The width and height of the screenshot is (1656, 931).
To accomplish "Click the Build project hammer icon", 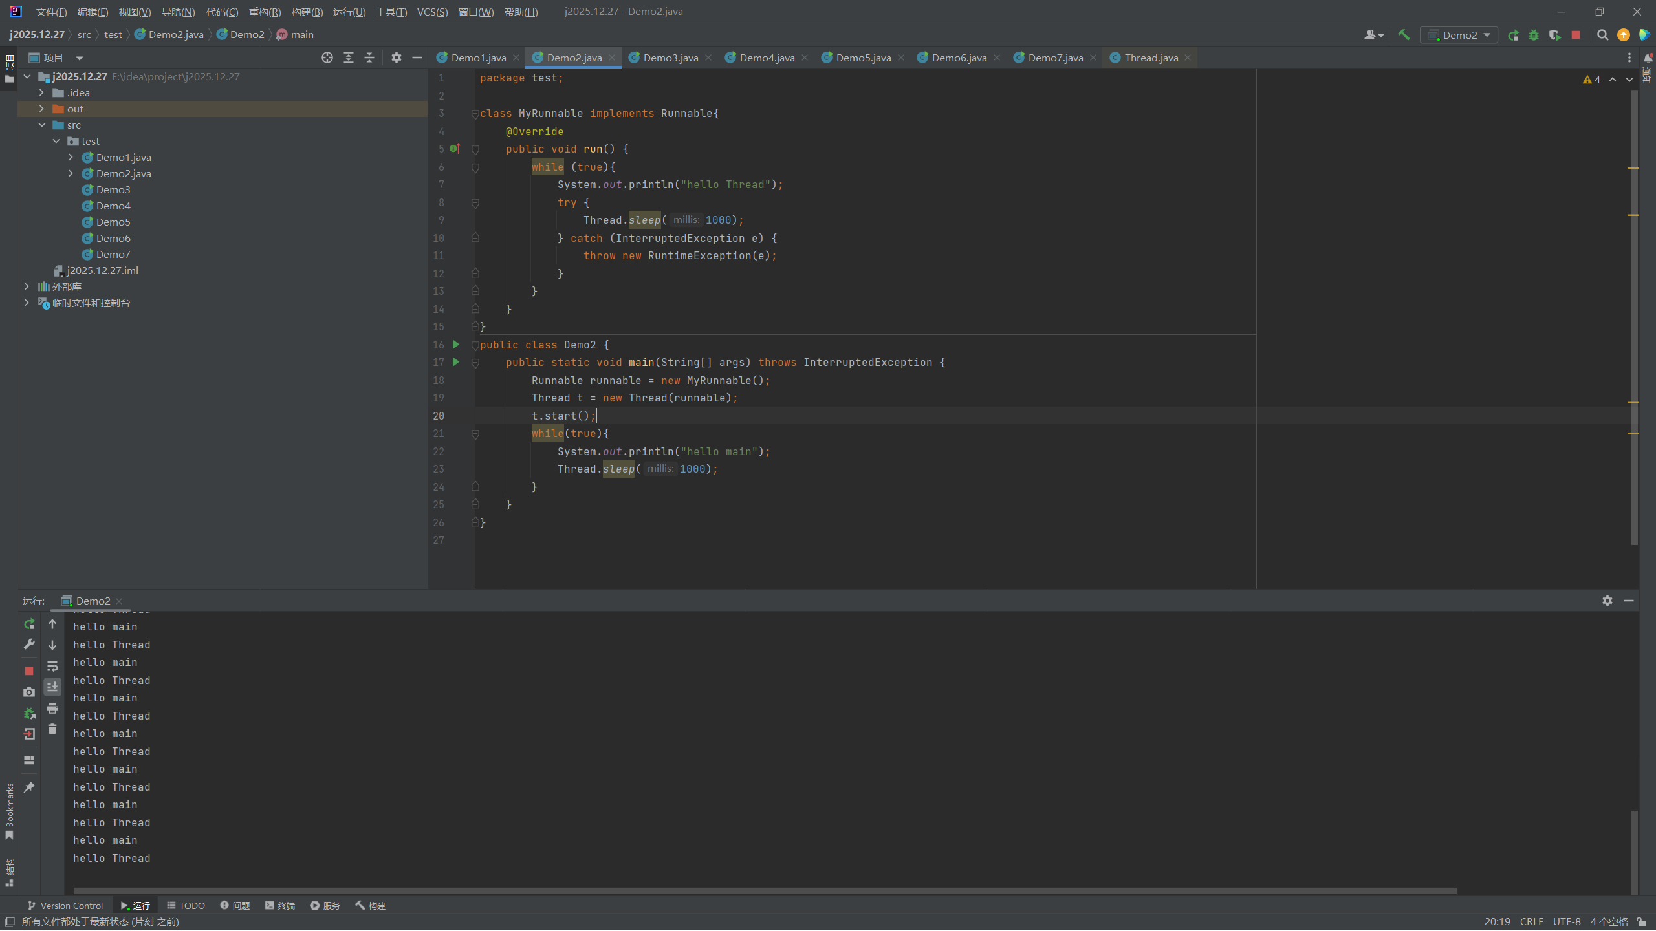I will pos(1403,35).
